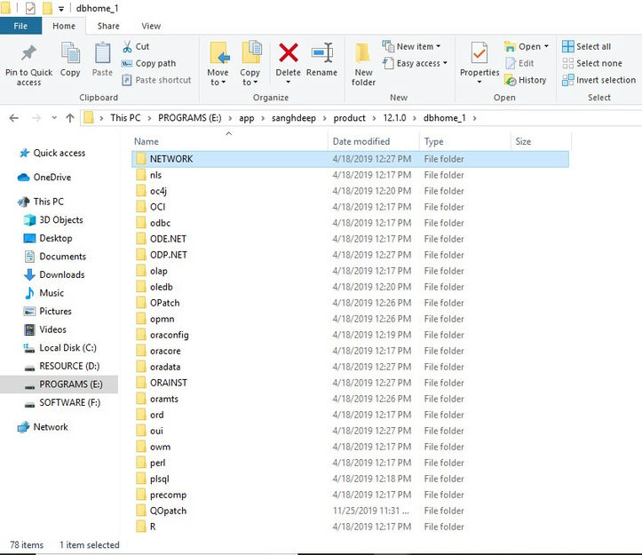Click the New folder icon
This screenshot has width=642, height=555.
362,54
